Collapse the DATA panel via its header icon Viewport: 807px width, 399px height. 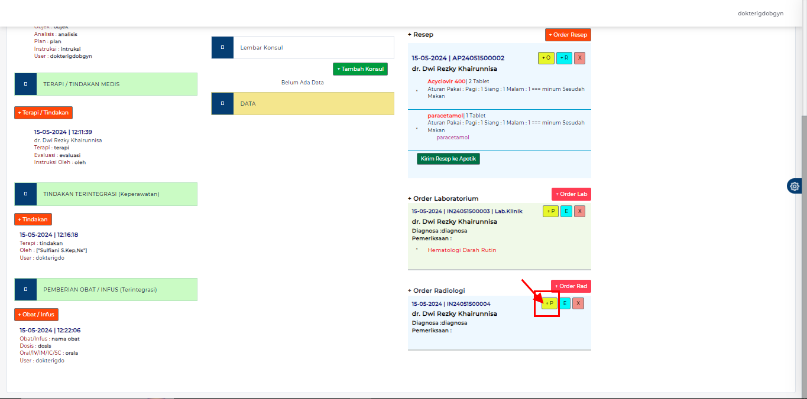222,103
